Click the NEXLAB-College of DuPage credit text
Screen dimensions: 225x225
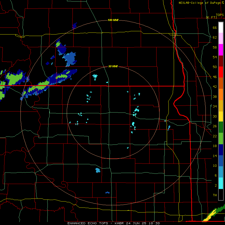(x=199, y=3)
